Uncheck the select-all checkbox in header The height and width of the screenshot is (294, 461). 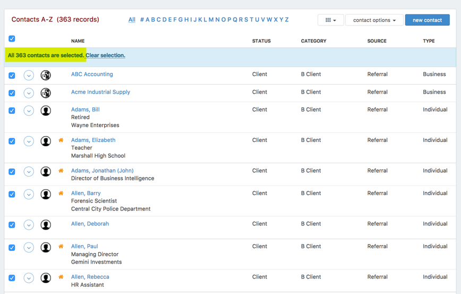coord(12,39)
